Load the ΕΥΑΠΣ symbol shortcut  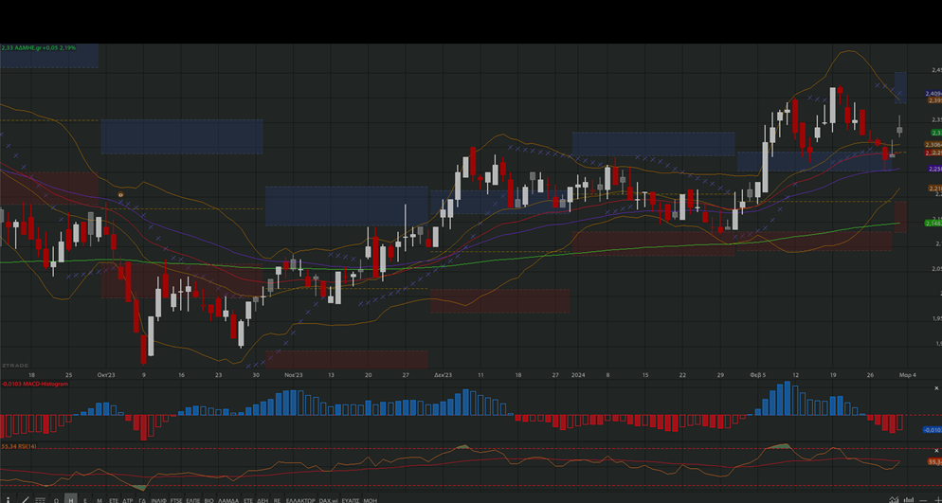pyautogui.click(x=351, y=500)
